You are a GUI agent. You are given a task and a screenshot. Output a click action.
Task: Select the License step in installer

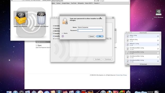56,28
